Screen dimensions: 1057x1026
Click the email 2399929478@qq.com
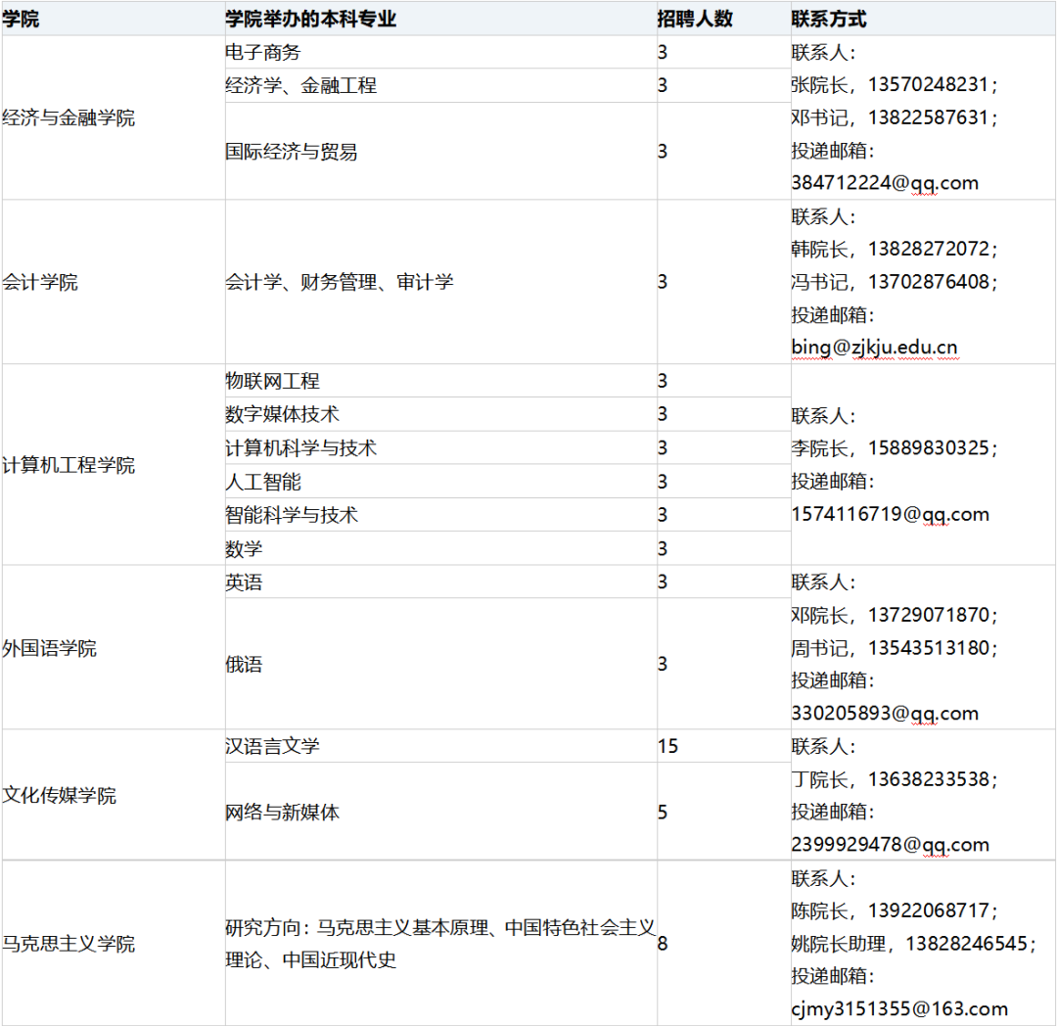[890, 845]
